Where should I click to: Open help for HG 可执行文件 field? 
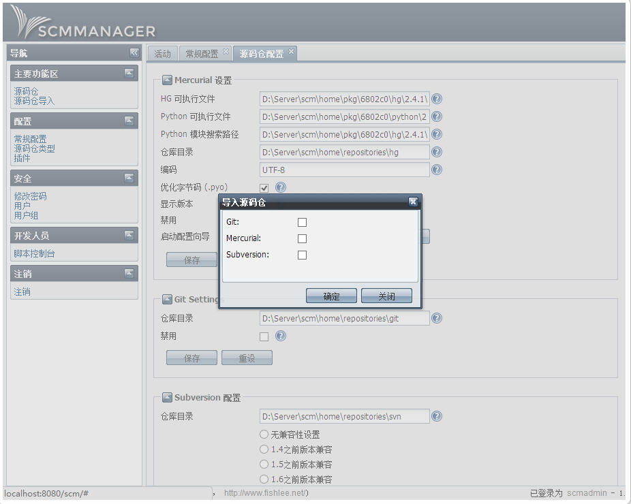437,99
